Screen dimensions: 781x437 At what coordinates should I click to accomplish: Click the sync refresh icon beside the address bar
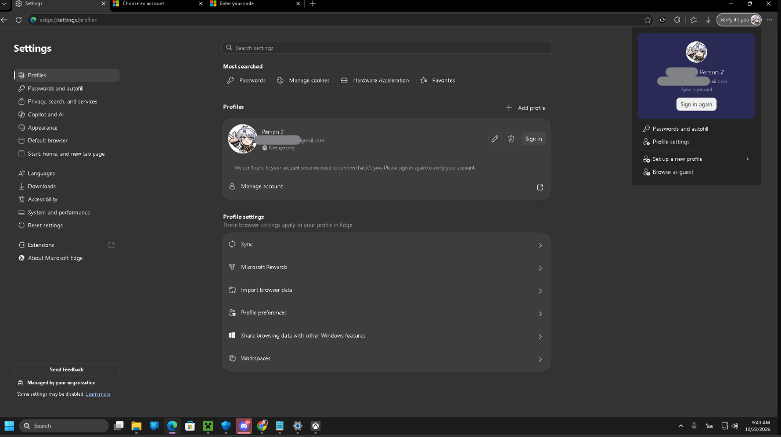[662, 20]
